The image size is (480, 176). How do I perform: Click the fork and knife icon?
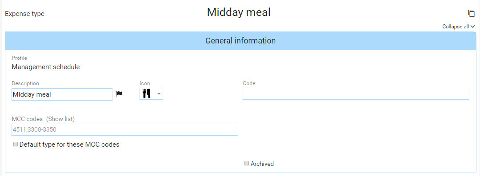point(147,94)
